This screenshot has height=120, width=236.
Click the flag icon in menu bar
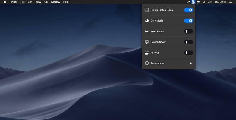(x=188, y=2)
